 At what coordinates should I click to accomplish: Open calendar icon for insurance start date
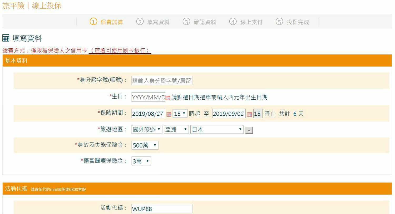pos(169,114)
